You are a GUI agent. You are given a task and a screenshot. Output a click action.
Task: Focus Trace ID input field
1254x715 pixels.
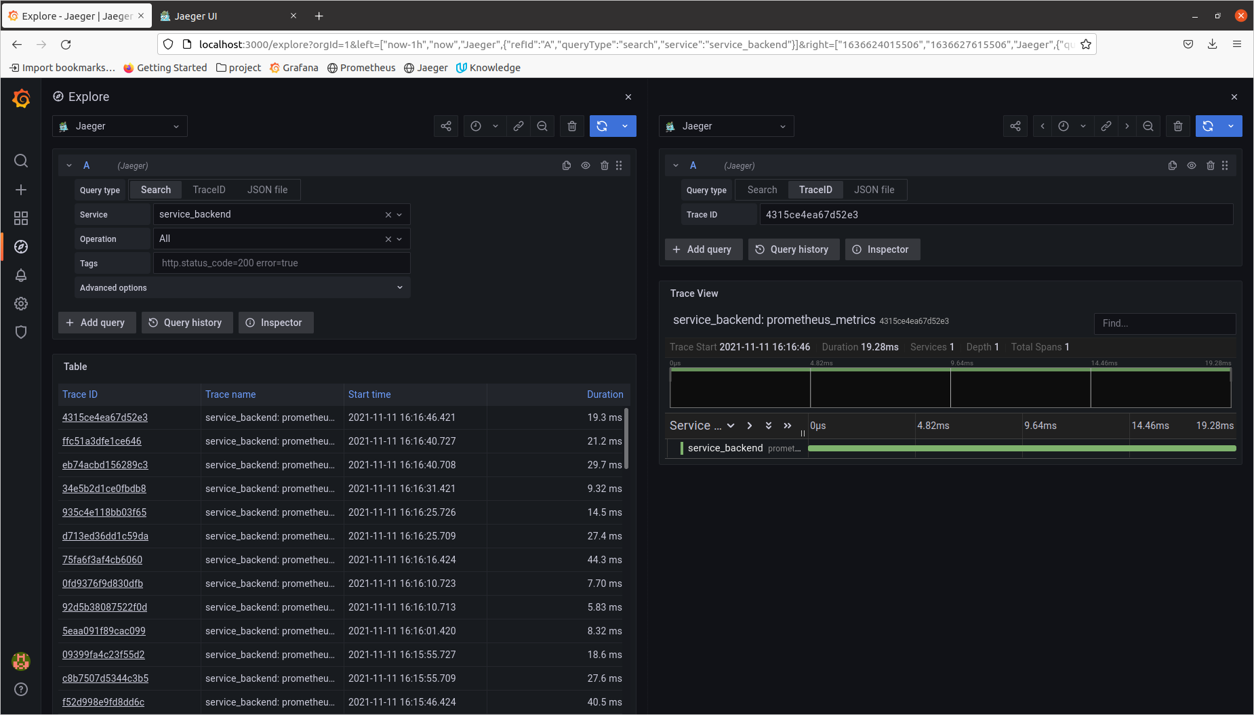coord(996,214)
